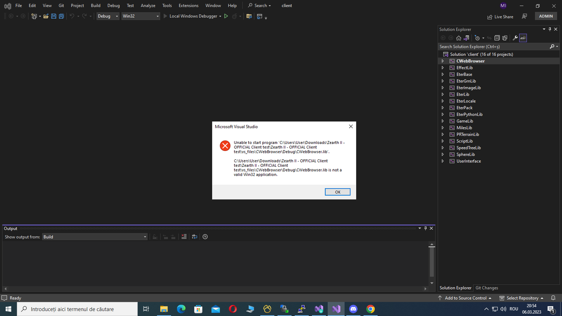Switch views icon in Solution Explorer
Screen dimensions: 562x316
(466, 38)
